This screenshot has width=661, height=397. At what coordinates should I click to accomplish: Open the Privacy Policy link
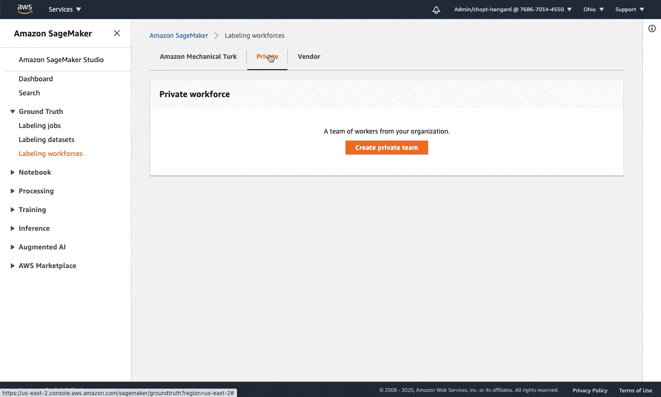click(590, 390)
